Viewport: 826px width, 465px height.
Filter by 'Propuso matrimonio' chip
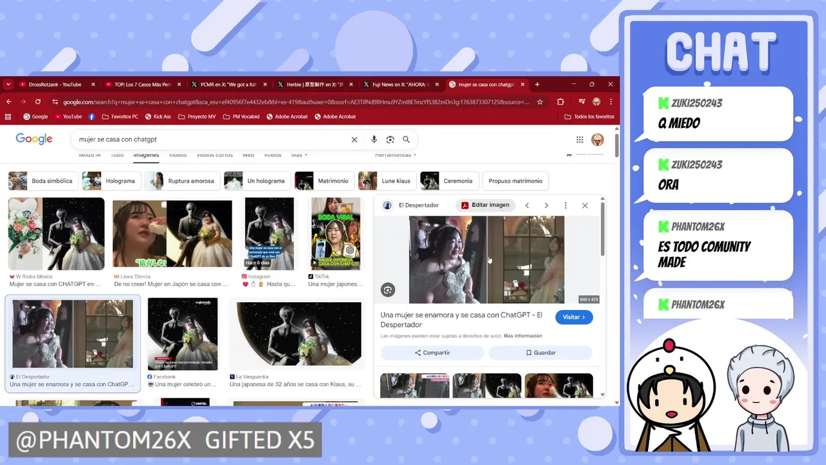tap(516, 181)
